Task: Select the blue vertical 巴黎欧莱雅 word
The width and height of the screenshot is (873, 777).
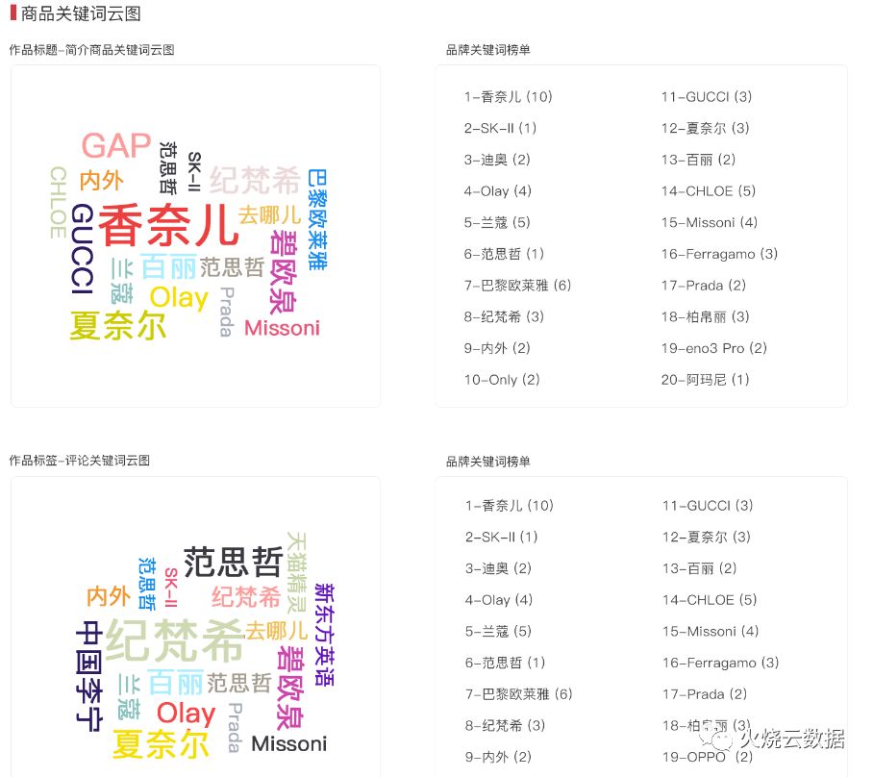Action: coord(317,219)
